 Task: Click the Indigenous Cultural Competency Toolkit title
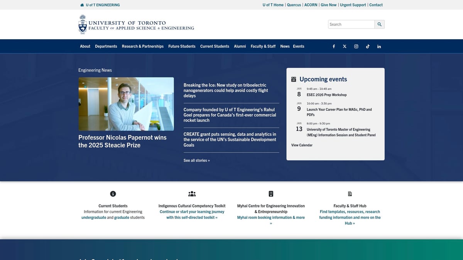coord(192,206)
